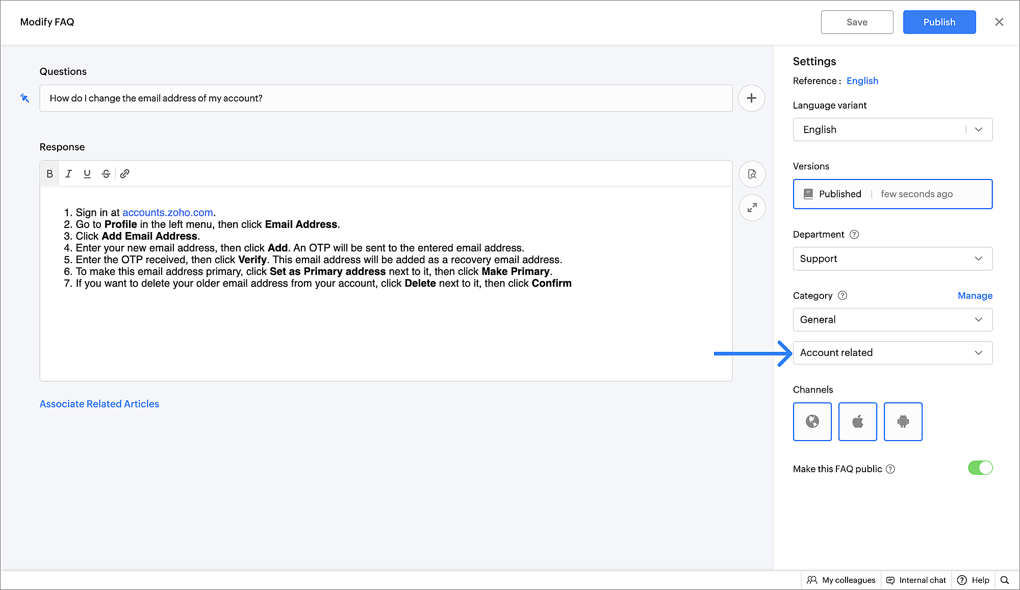This screenshot has width=1020, height=590.
Task: Open the Language variant dropdown
Action: point(892,130)
